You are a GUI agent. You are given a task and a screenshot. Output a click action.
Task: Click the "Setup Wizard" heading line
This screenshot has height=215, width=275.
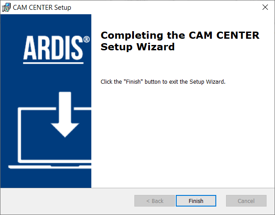(137, 47)
